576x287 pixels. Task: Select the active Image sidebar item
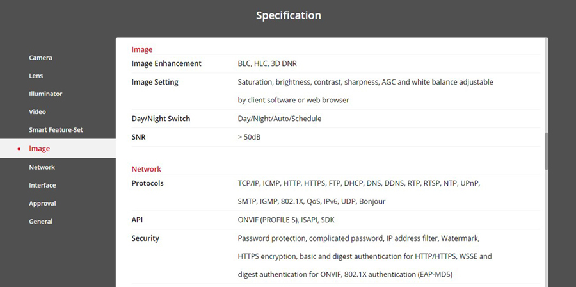[x=39, y=149]
